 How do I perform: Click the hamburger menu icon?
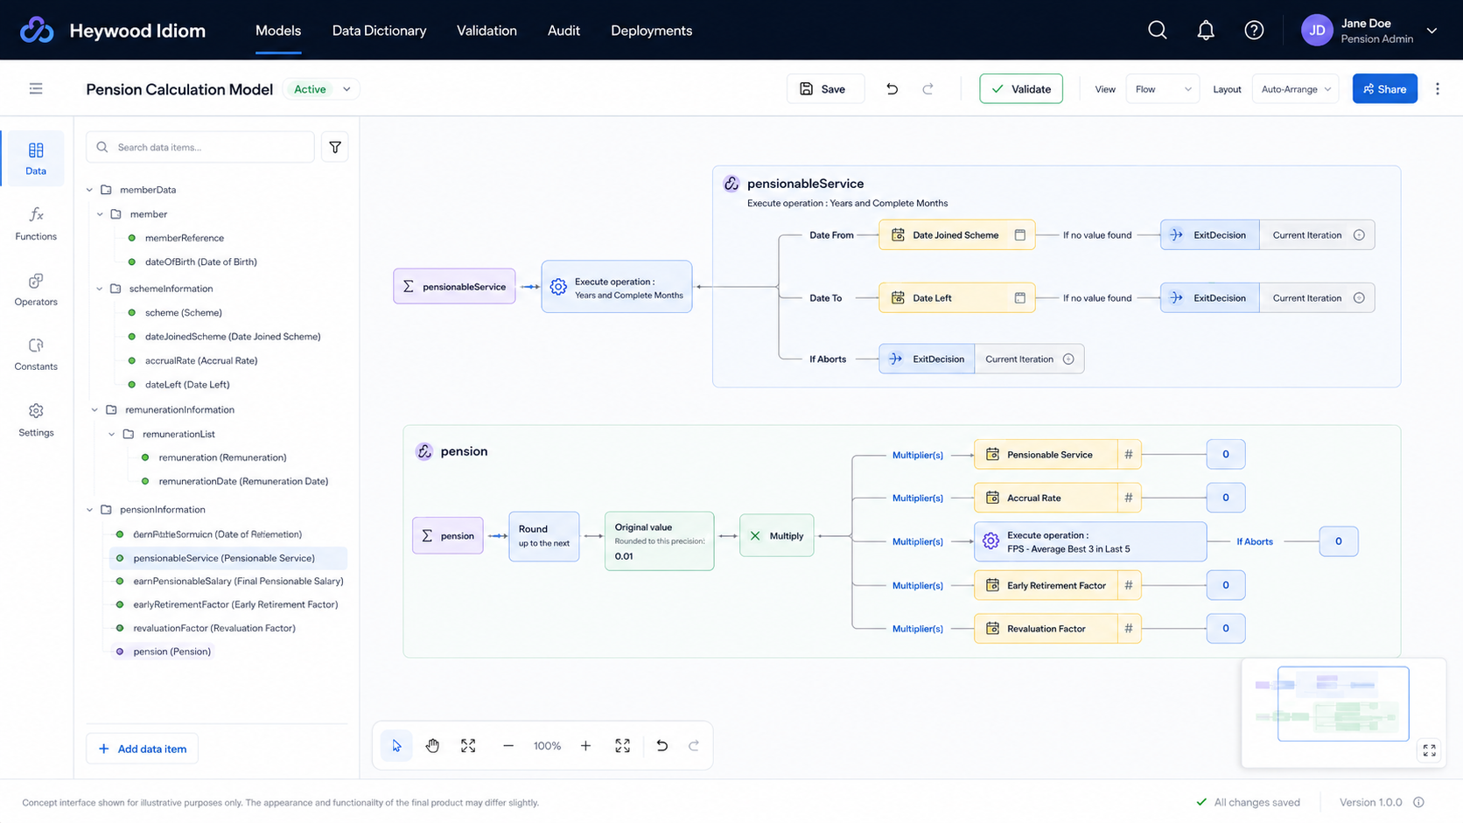coord(36,88)
